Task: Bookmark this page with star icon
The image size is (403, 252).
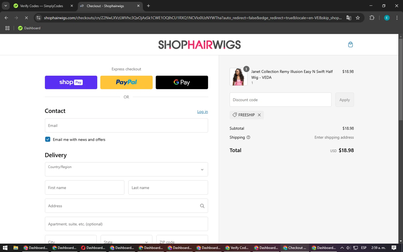Action: pos(358,18)
